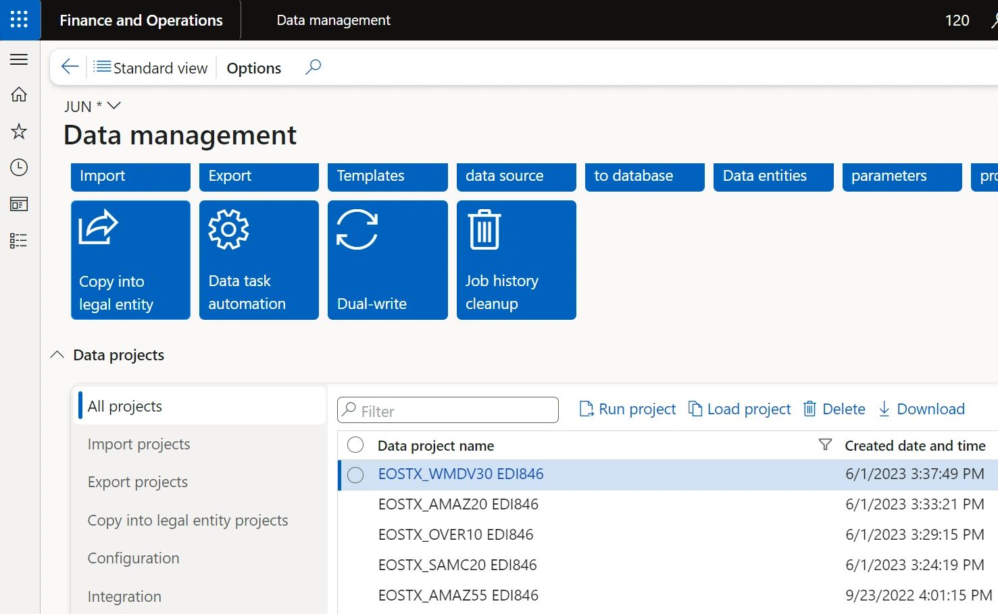Open the Export tile

point(259,177)
